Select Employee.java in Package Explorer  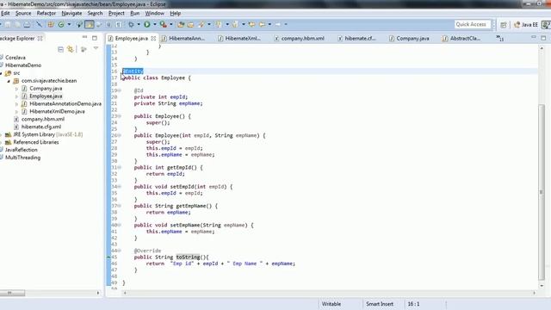pos(46,96)
